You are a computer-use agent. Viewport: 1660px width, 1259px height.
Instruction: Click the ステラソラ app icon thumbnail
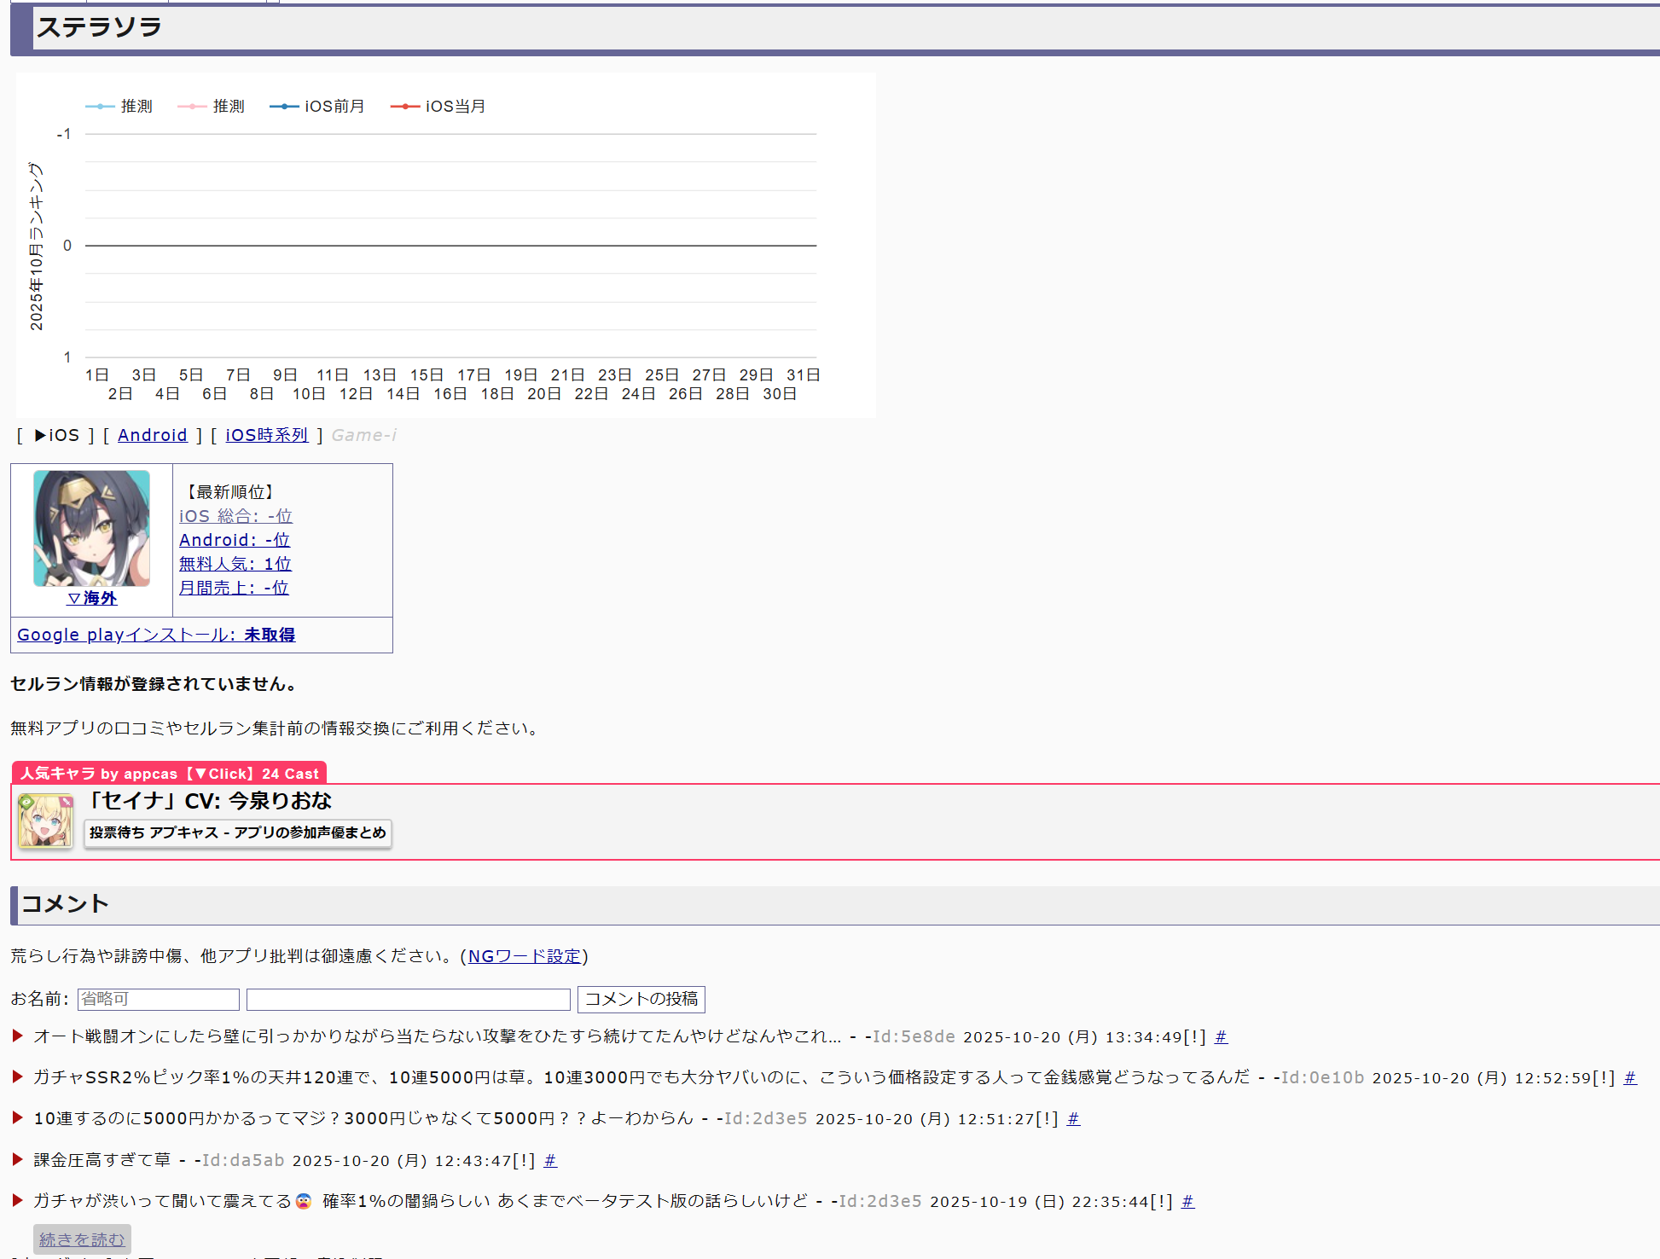[x=91, y=528]
